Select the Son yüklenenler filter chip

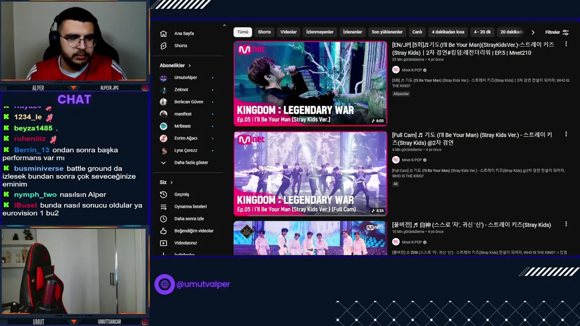tap(387, 32)
